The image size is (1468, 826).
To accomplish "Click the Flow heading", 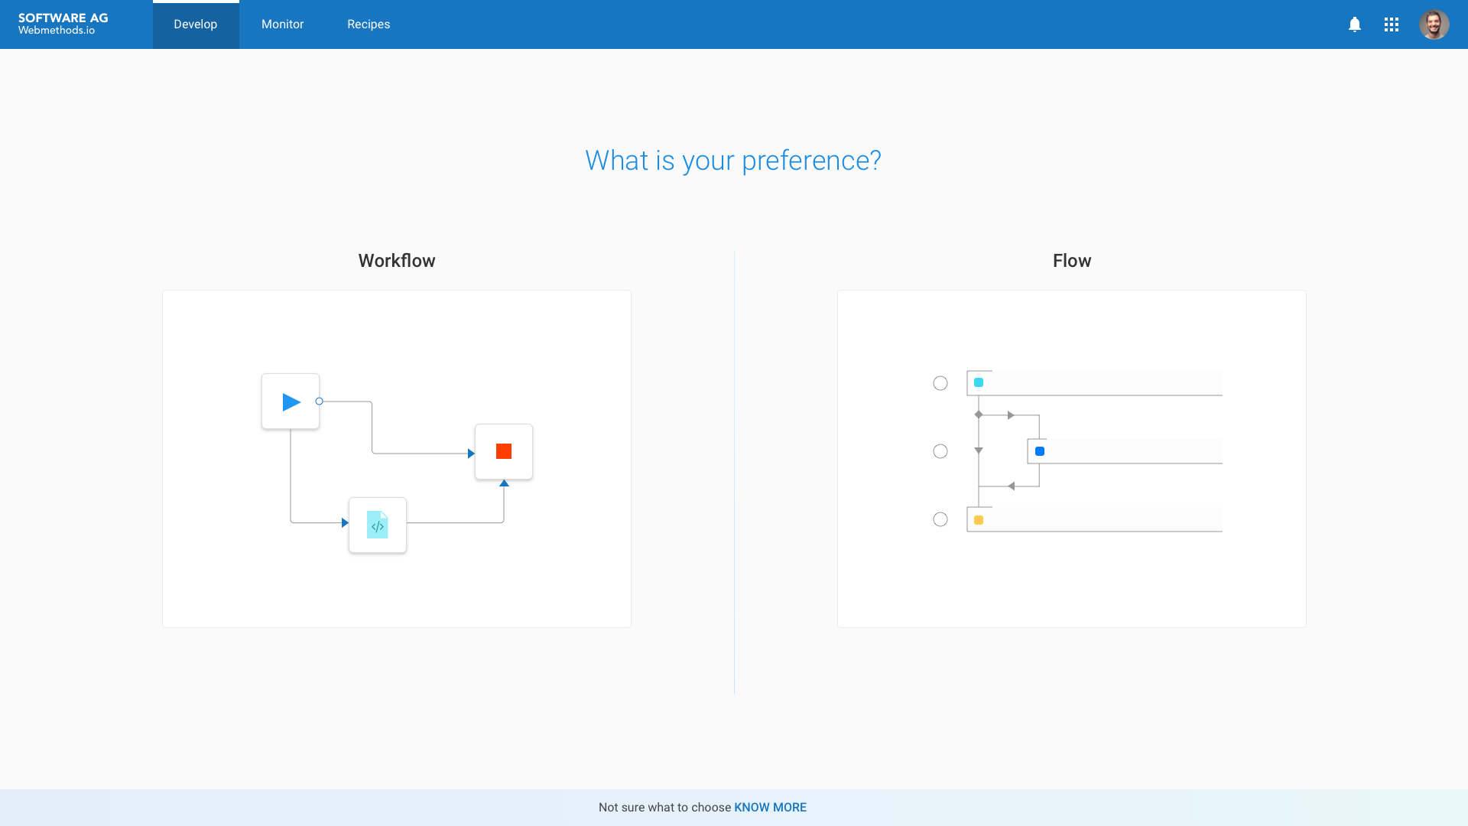I will (1072, 261).
